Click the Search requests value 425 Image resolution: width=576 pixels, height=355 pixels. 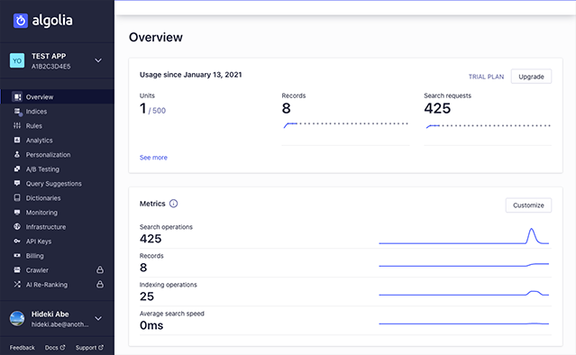(437, 109)
